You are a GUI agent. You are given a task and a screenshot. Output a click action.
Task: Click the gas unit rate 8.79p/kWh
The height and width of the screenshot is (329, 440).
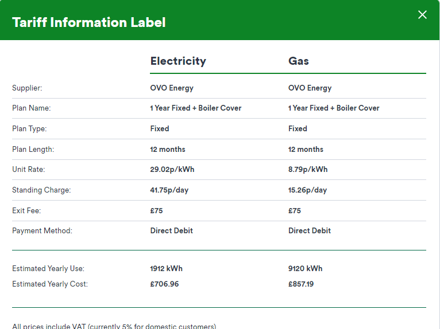[308, 170]
